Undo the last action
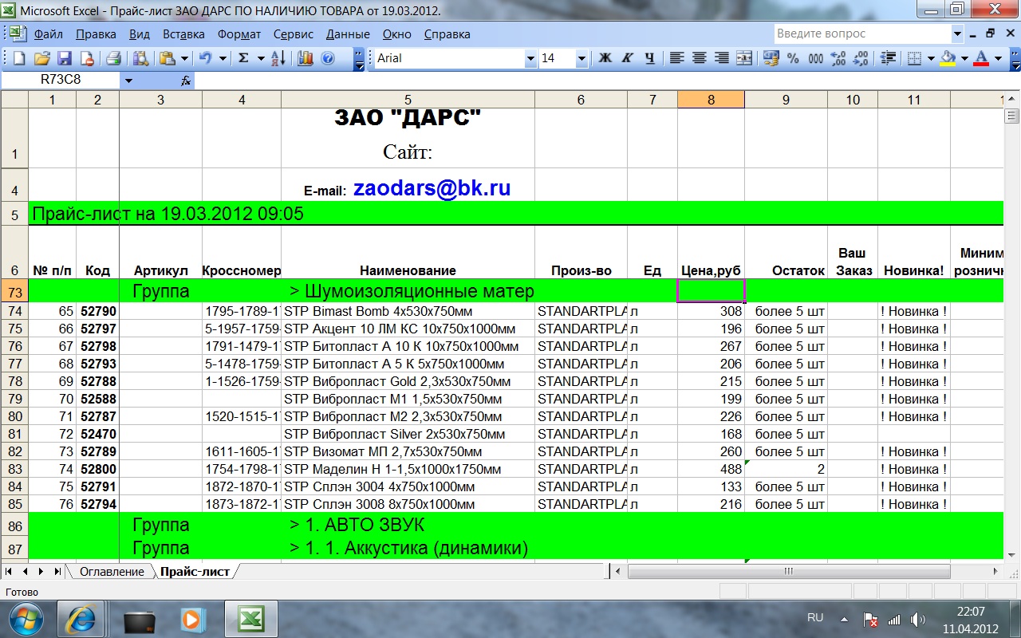 tap(206, 58)
